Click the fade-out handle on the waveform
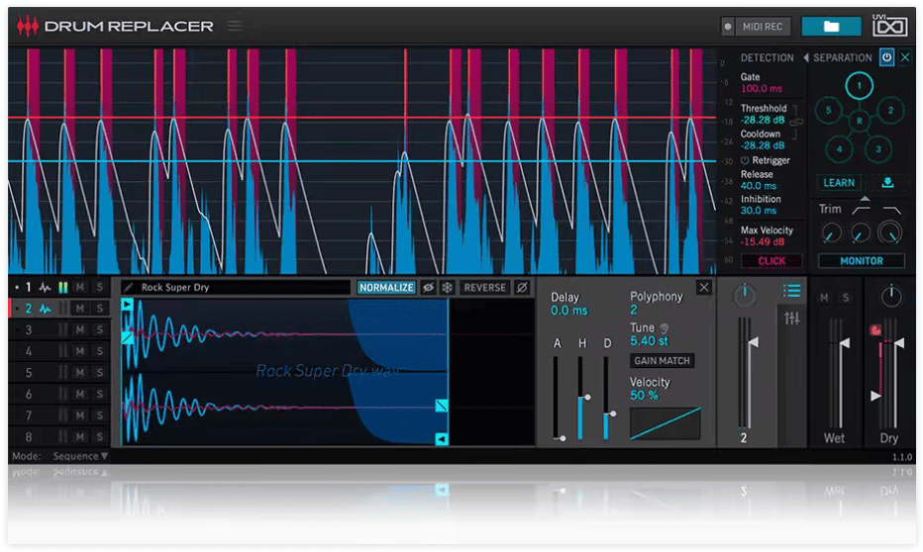The width and height of the screenshot is (923, 552). click(442, 406)
